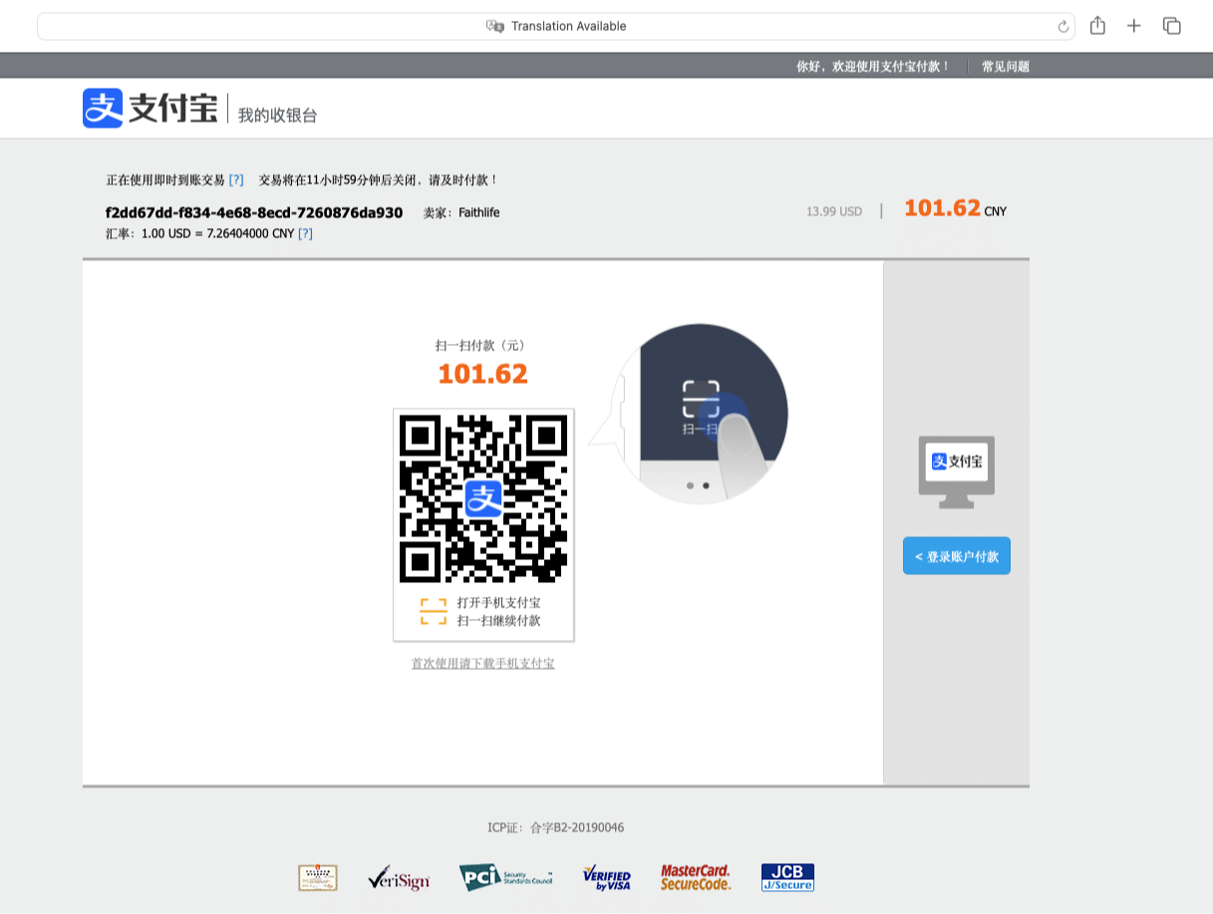The image size is (1213, 914).
Task: Click the seller text 卖家：Faithlife
Action: [x=461, y=212]
